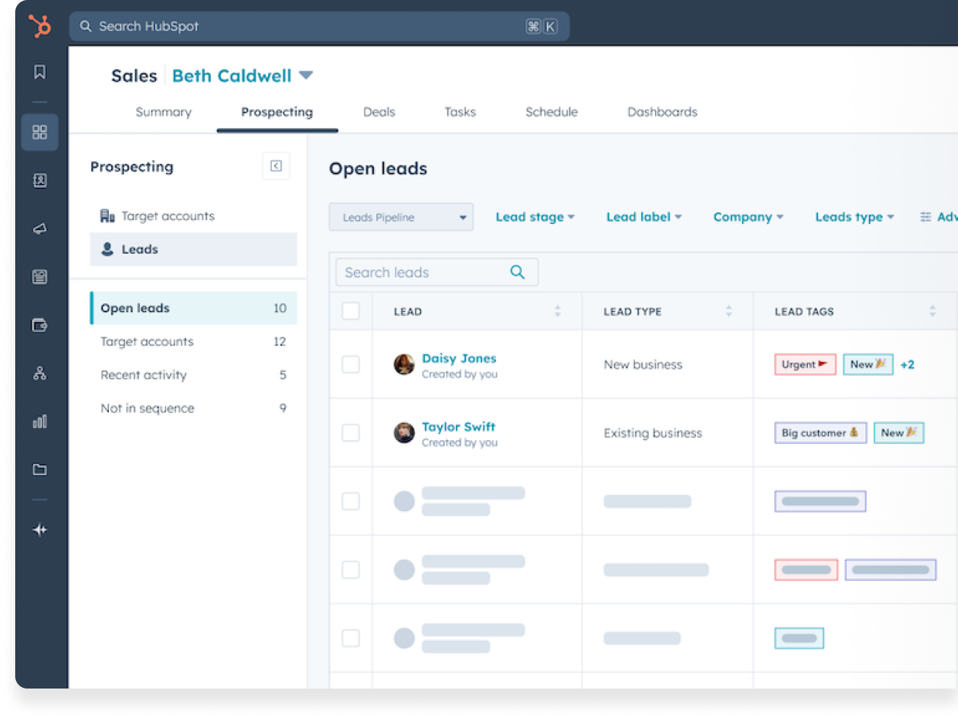Viewport: 958px width, 719px height.
Task: Open the Beth Caldwell user dropdown
Action: pos(242,75)
